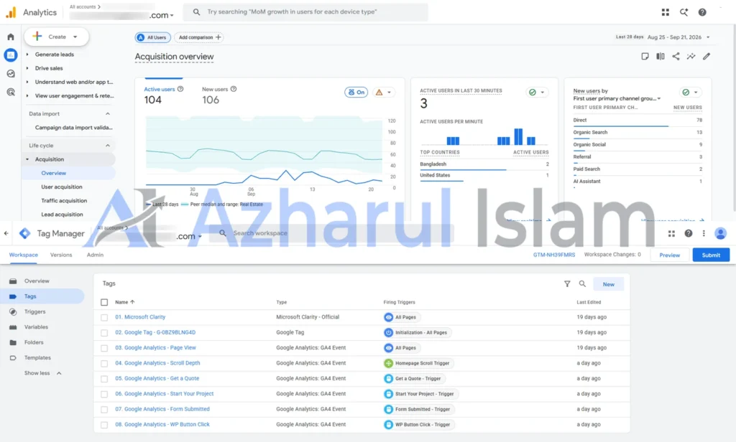
Task: Open the date range dropdown Aug 25 - Sep 21
Action: (678, 37)
